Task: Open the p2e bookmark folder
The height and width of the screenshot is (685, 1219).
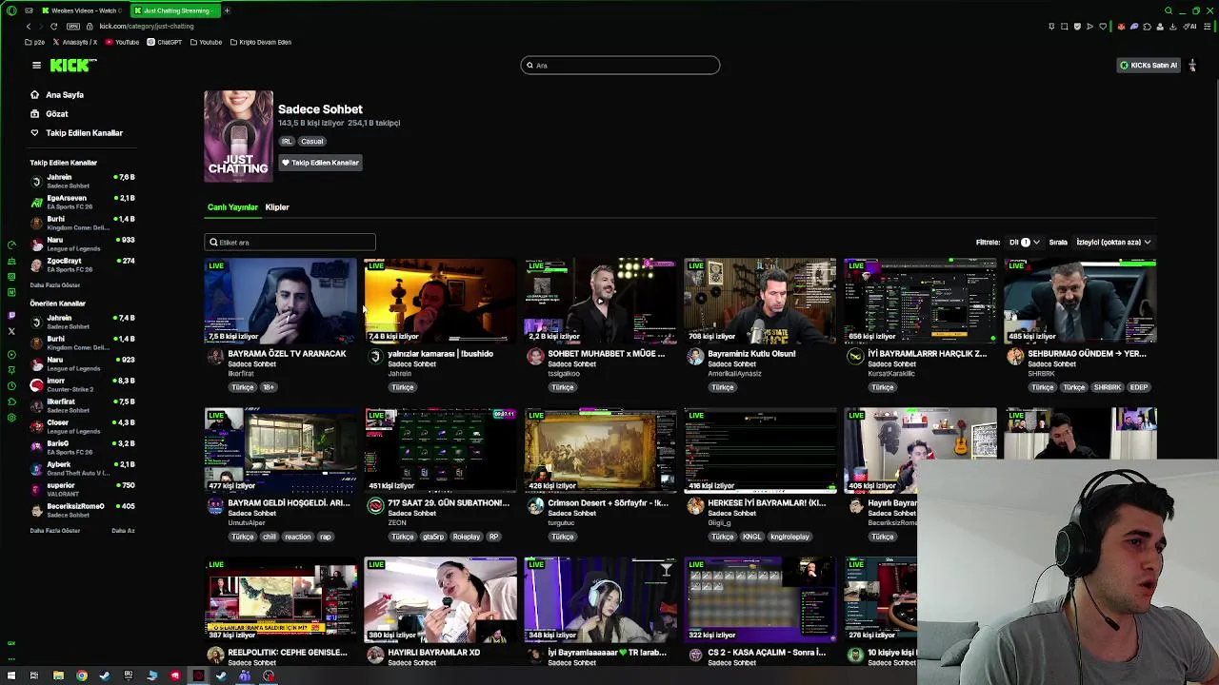Action: [x=35, y=42]
